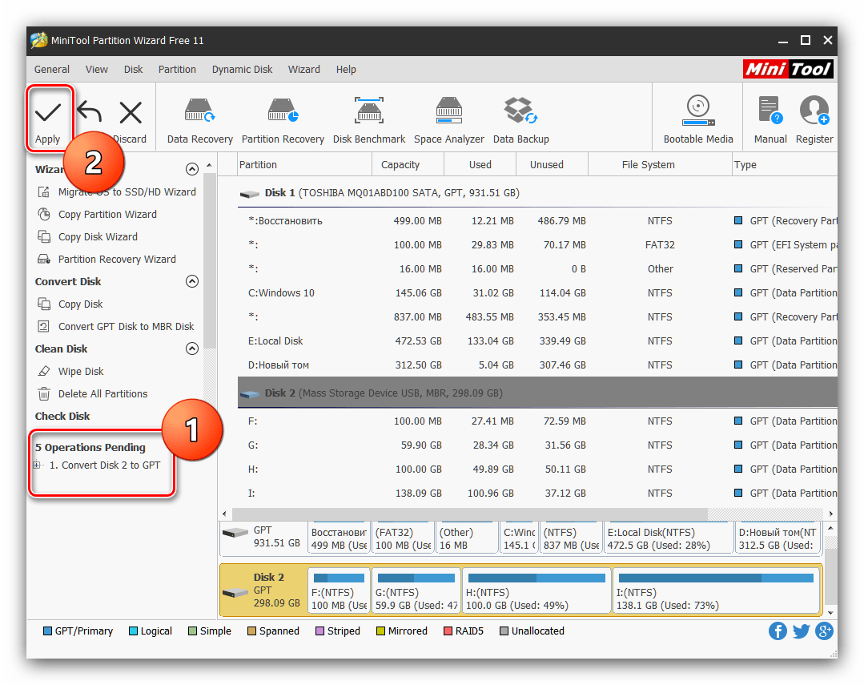This screenshot has width=864, height=685.
Task: Select the C:Windows 10 partition row
Action: click(x=281, y=293)
